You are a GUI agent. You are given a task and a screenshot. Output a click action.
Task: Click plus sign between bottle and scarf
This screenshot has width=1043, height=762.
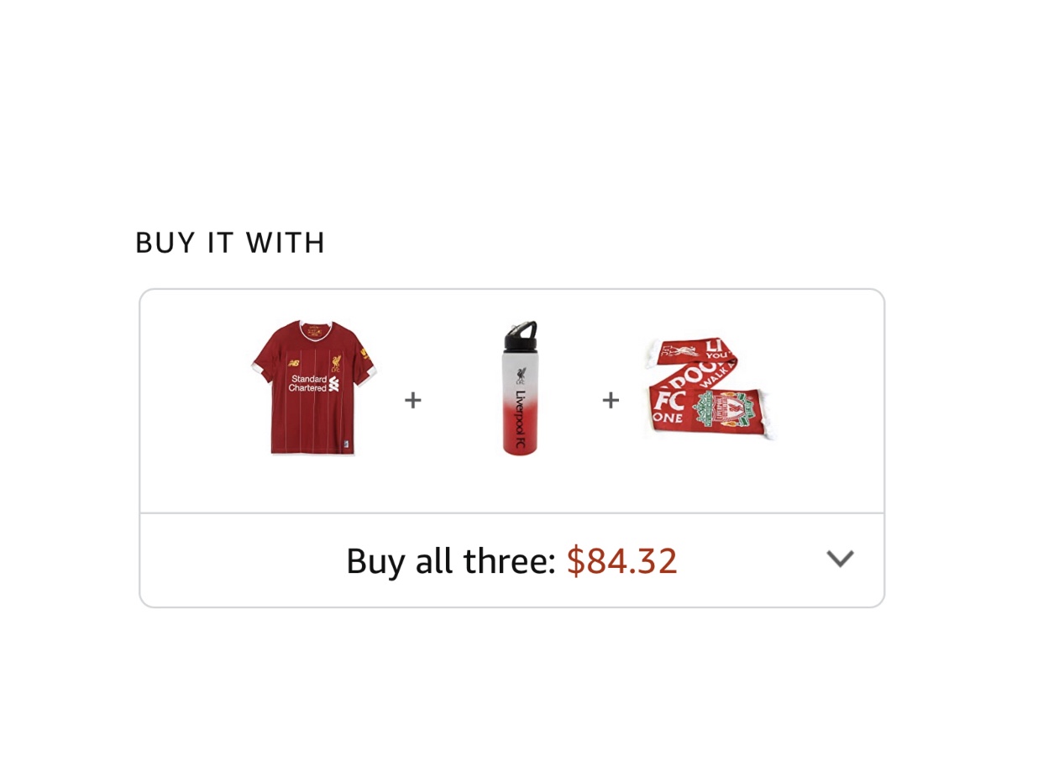pos(611,400)
